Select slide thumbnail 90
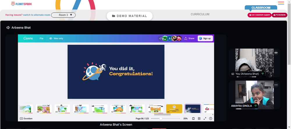 [x=81, y=109]
